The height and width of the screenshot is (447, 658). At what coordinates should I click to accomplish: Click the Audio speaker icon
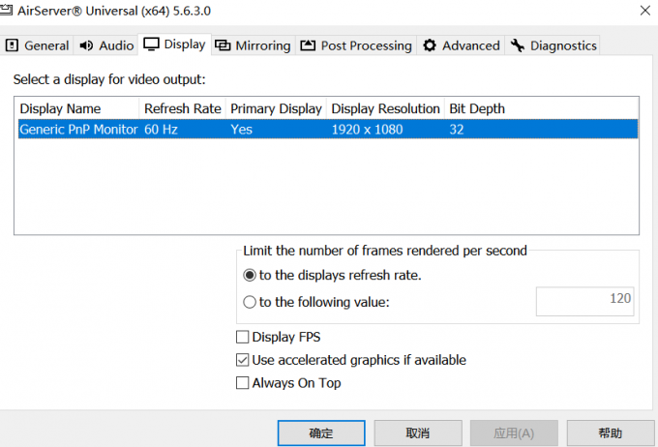coord(86,45)
